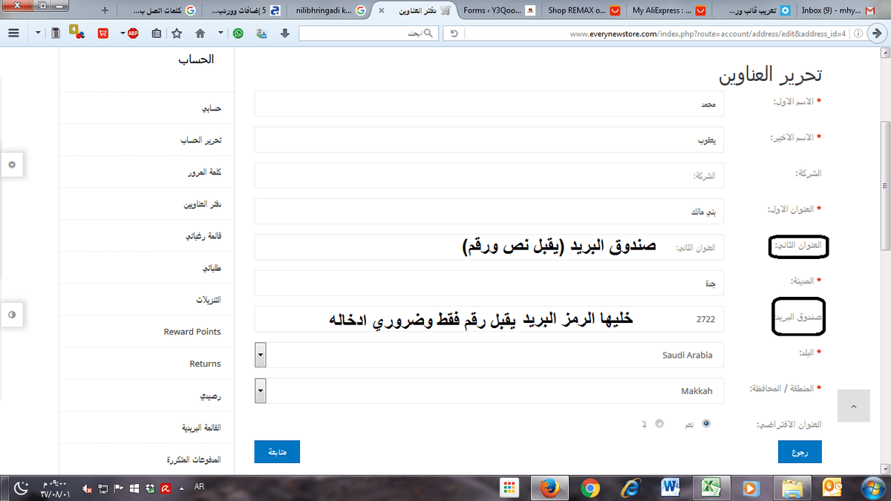This screenshot has width=891, height=501.
Task: Bookmark this page with the star icon
Action: 177,33
